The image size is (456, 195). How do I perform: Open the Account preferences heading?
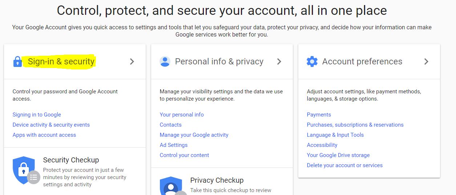point(362,62)
